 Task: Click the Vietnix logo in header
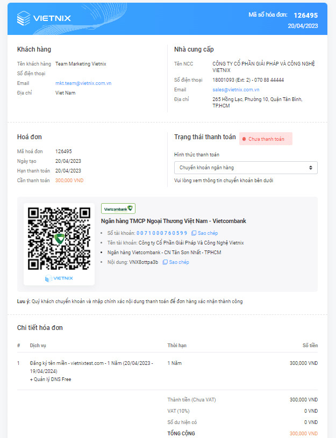tap(44, 18)
